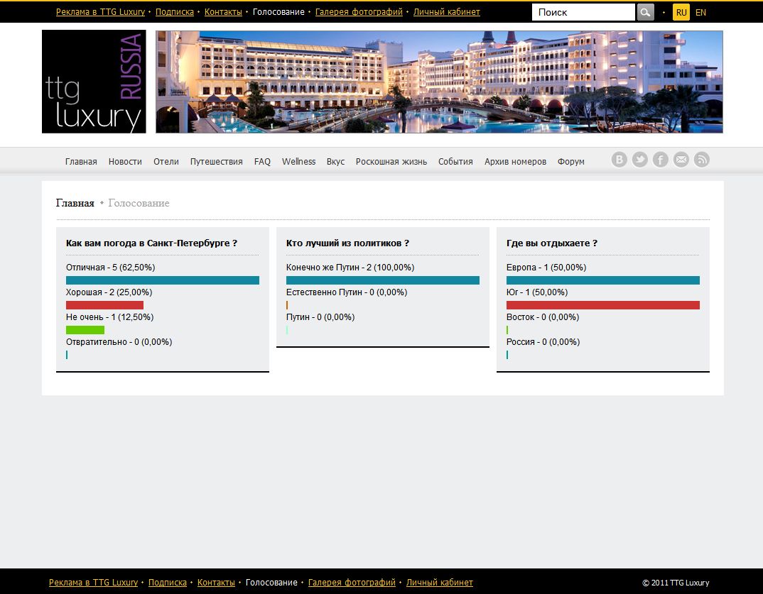This screenshot has width=763, height=594.
Task: Switch language to EN
Action: pos(700,13)
